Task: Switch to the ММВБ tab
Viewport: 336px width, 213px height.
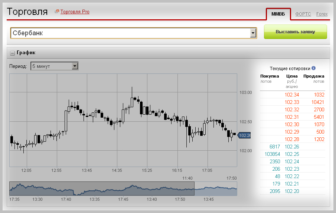Action: (x=278, y=14)
